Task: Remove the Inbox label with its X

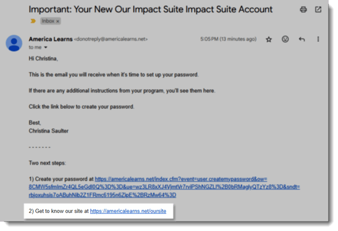Action: pyautogui.click(x=58, y=21)
